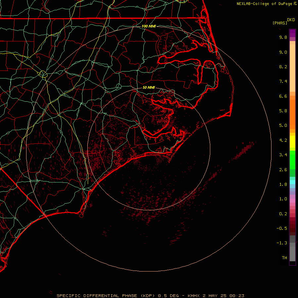Click the 100 NMI range ring label
The height and width of the screenshot is (298, 298).
coord(149,26)
